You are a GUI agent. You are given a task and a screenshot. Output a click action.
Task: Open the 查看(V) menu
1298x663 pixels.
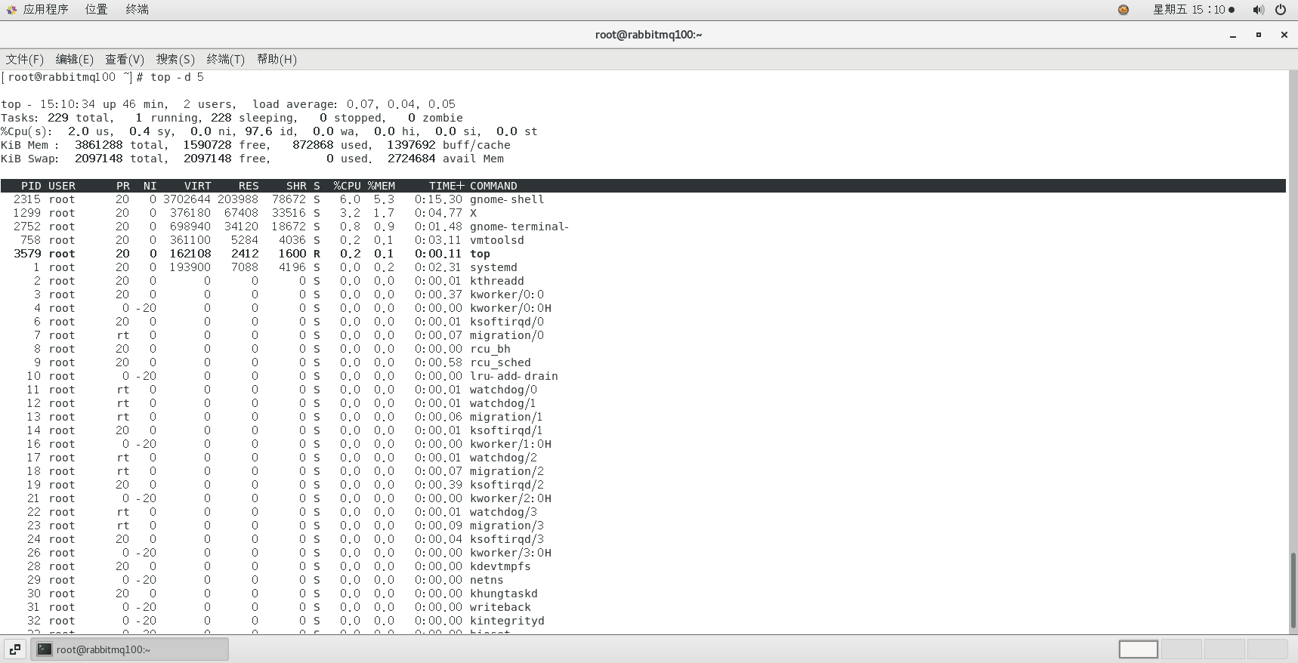125,59
